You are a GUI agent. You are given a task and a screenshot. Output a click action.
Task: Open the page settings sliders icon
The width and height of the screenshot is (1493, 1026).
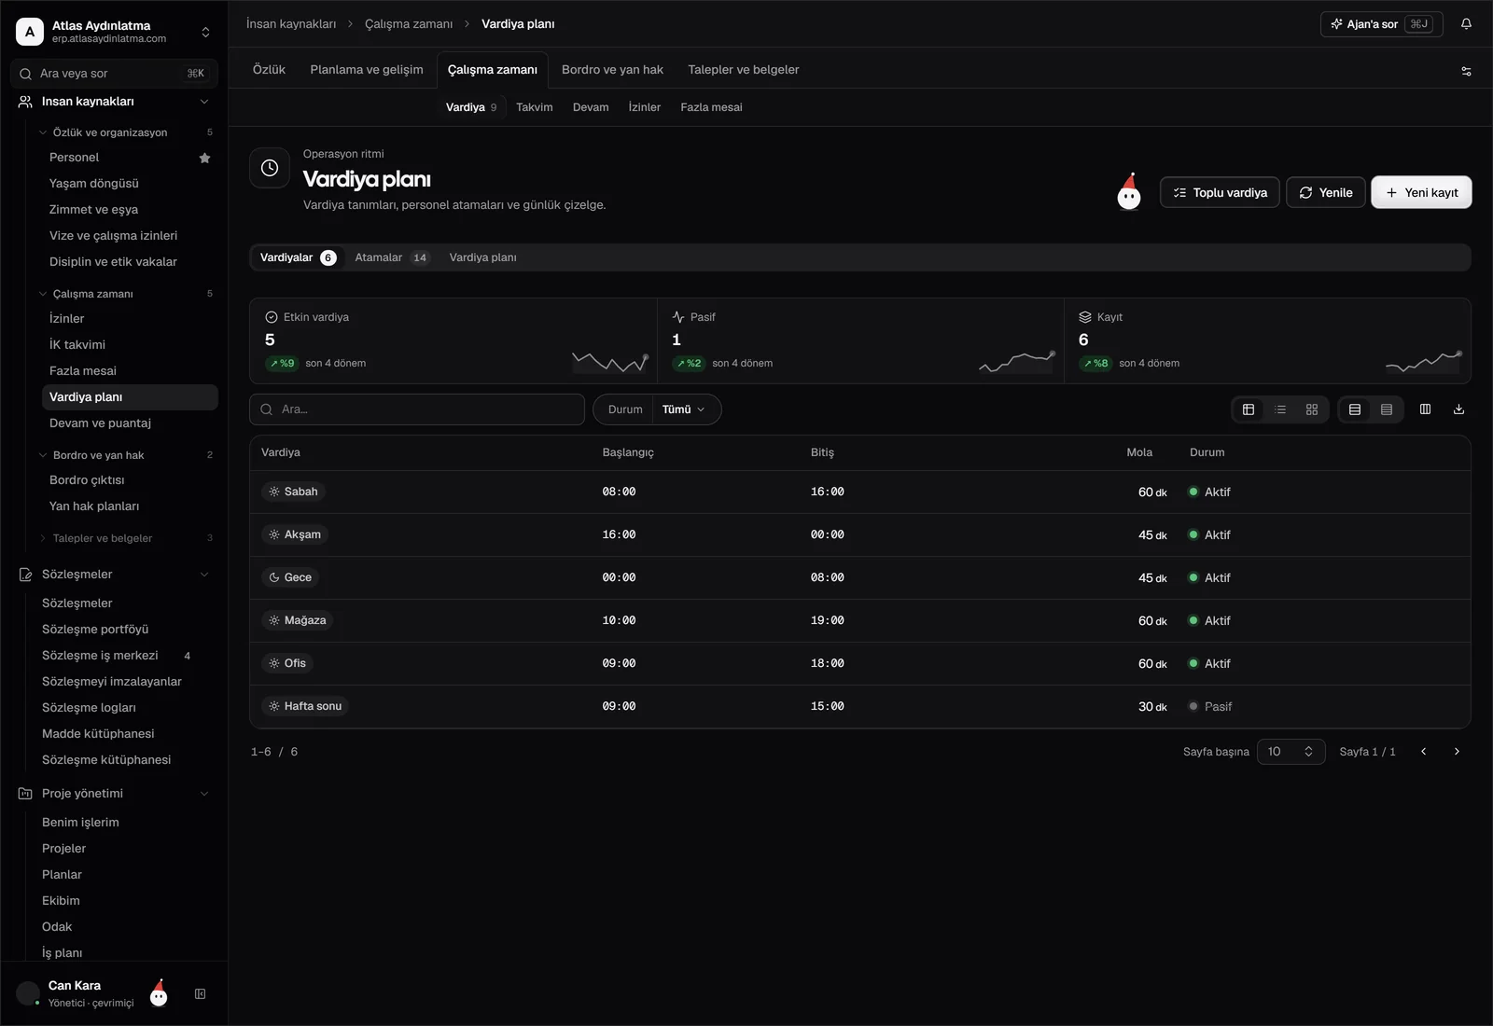1466,71
